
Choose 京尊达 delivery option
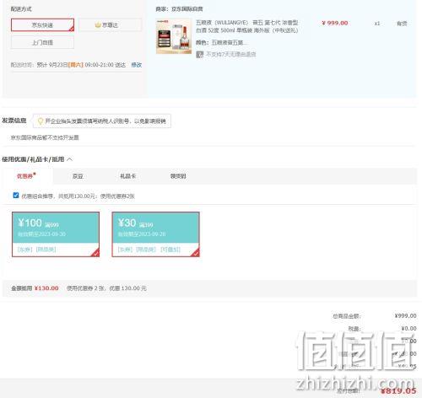tap(110, 25)
